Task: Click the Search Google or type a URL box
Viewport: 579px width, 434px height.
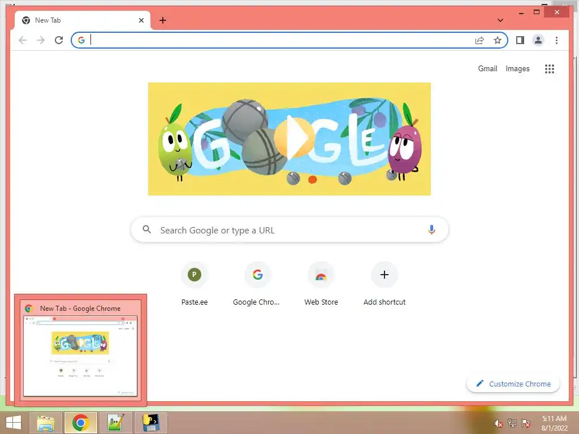Action: click(x=289, y=229)
